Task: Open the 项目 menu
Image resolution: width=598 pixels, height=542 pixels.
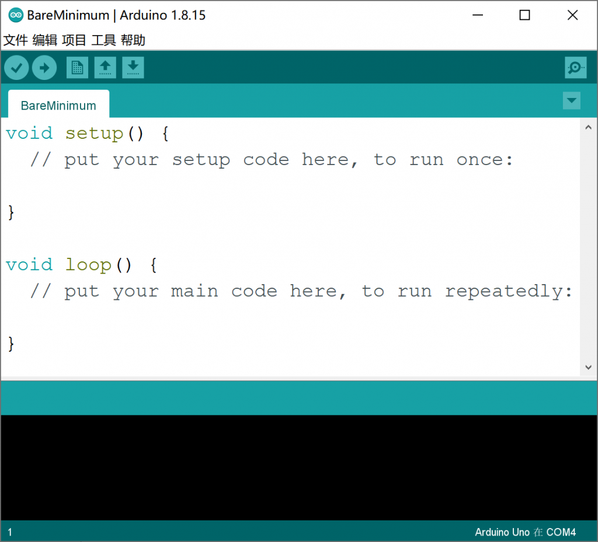Action: pos(74,40)
